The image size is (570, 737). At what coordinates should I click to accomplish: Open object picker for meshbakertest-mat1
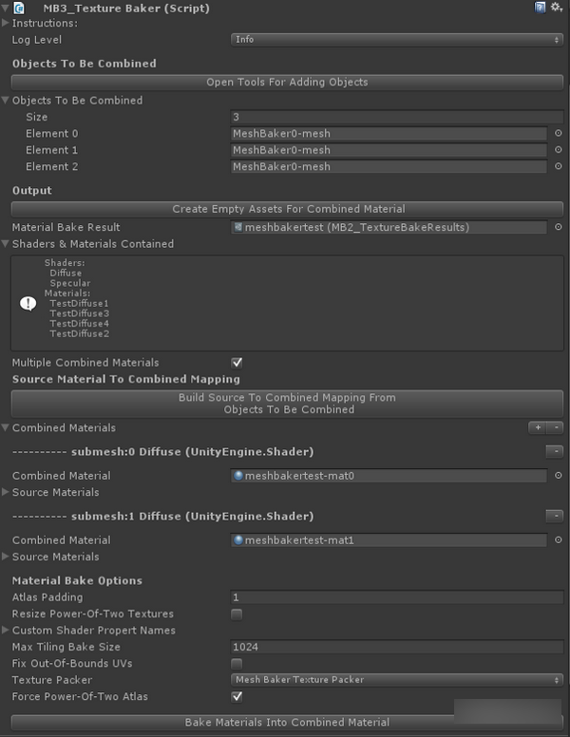click(x=559, y=539)
